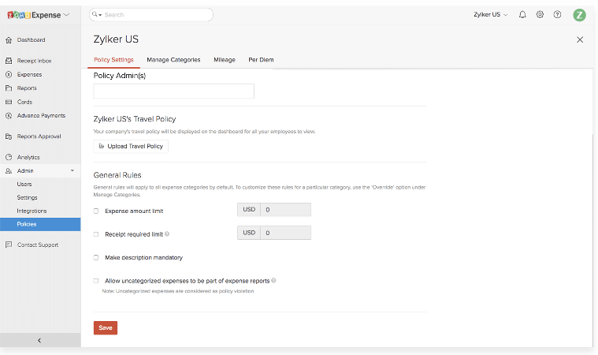Click the Analytics pie chart icon
598x355 pixels.
tap(9, 157)
